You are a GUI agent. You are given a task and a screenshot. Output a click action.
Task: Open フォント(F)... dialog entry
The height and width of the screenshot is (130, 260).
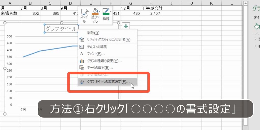[108, 54]
